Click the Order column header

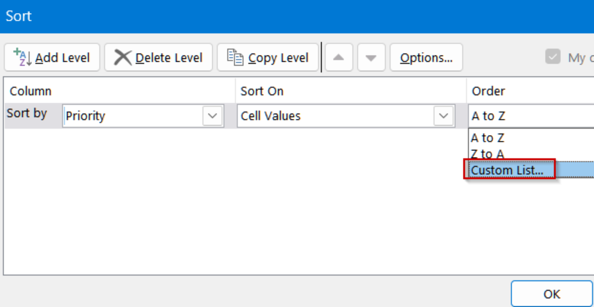click(488, 91)
